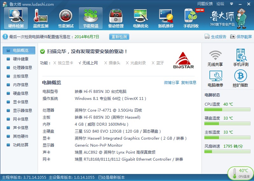This screenshot has height=181, width=254.
Task: Click the 无线上网 feature indicator
Action: click(x=88, y=63)
